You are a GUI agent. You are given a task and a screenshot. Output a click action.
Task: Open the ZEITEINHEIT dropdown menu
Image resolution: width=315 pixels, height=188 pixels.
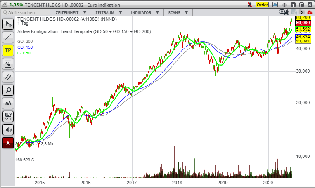71,12
